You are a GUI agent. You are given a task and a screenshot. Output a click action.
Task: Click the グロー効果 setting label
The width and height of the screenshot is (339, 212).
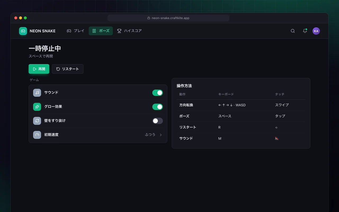(x=53, y=107)
